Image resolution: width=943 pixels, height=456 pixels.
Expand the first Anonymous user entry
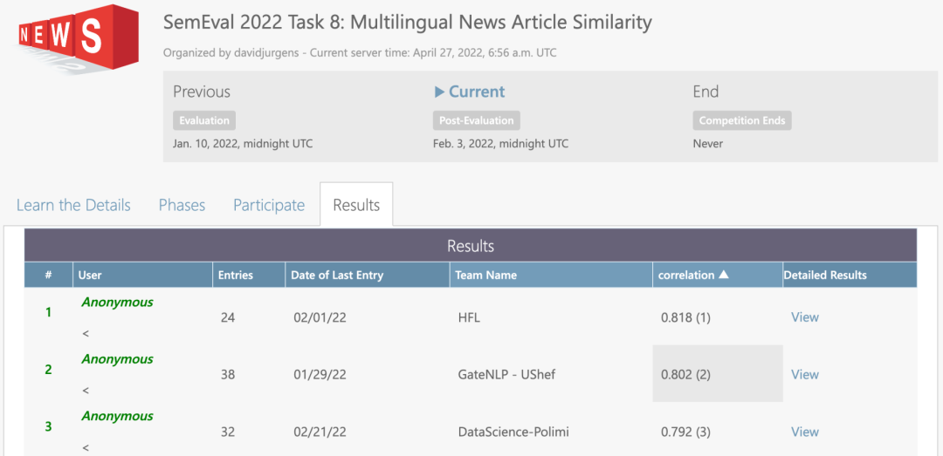86,333
